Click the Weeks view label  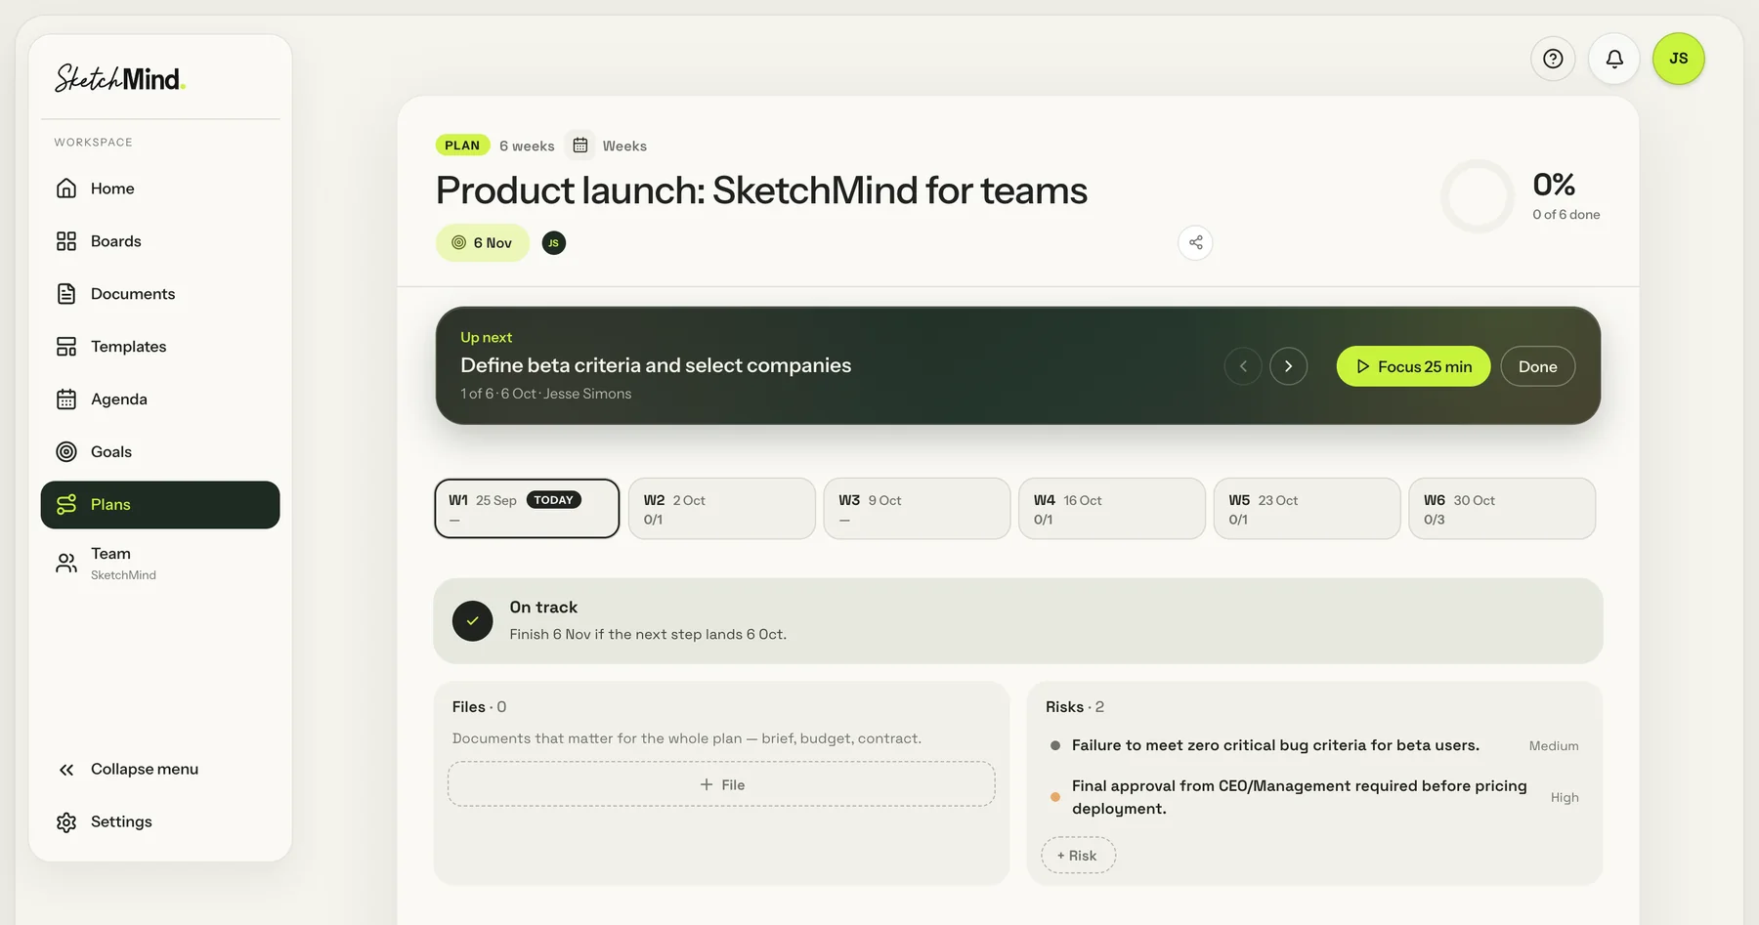(624, 146)
